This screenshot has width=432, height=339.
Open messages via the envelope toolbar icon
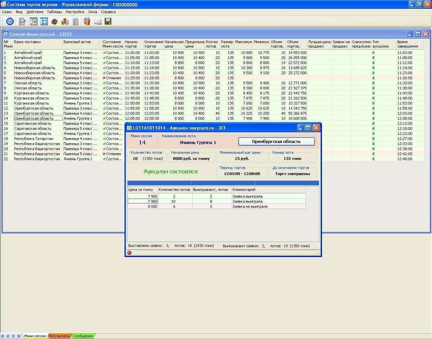pyautogui.click(x=98, y=22)
